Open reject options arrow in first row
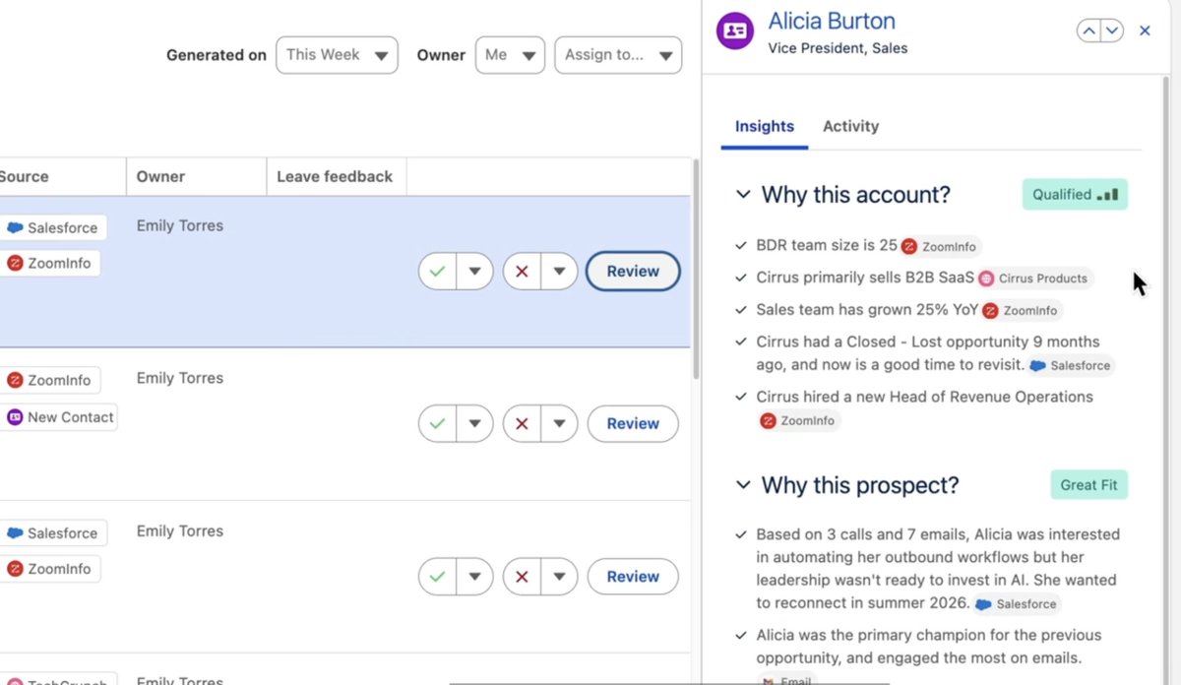Viewport: 1181px width, 685px height. 559,272
